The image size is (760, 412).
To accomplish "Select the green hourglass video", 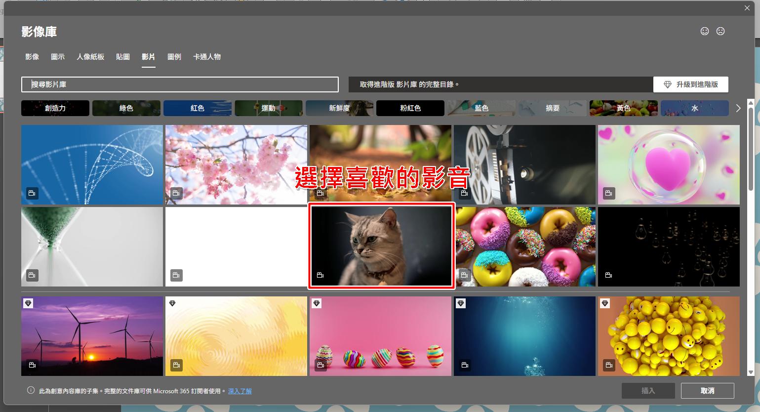I will point(92,247).
